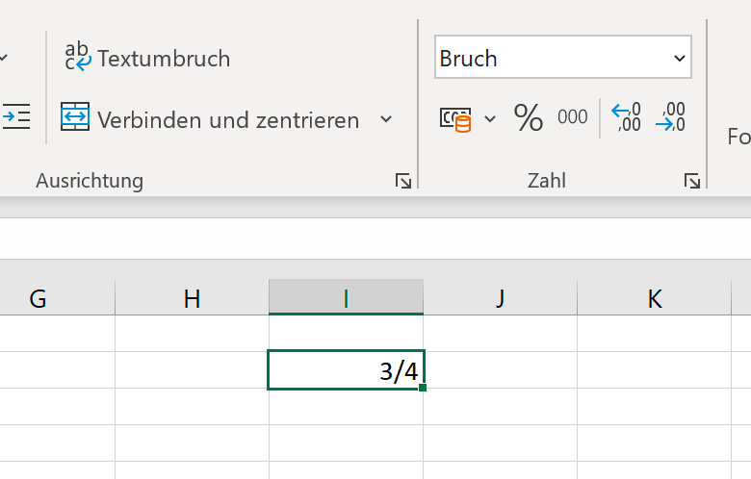
Task: Select column J header
Action: pyautogui.click(x=501, y=297)
